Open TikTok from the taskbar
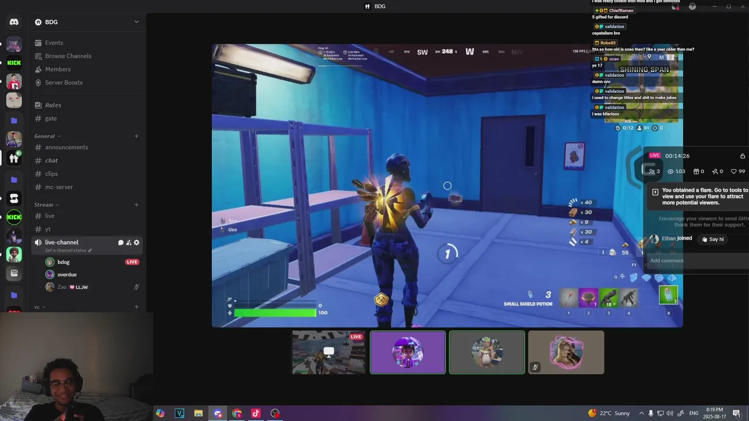 [x=256, y=413]
